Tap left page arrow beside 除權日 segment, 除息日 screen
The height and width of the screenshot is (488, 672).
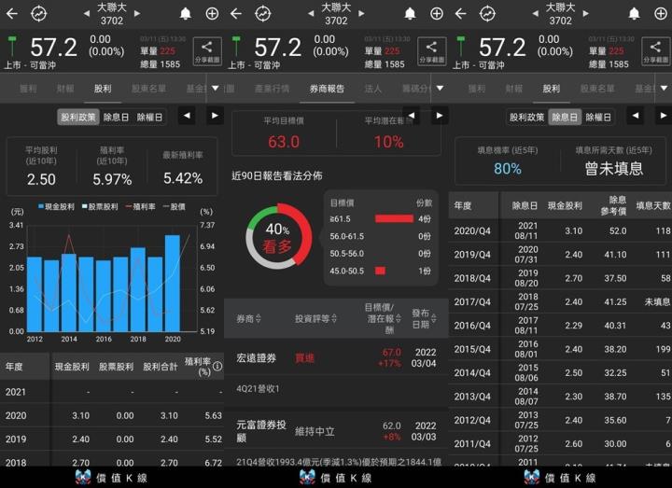click(636, 116)
